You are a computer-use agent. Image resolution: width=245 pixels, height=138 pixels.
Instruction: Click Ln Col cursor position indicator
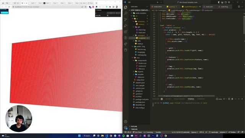[180, 132]
